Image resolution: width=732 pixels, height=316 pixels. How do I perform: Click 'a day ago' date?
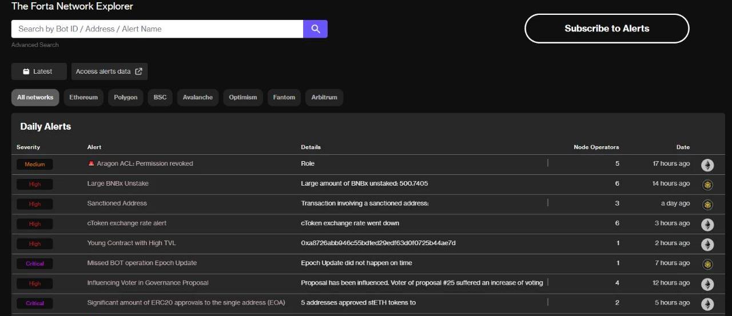[x=675, y=203]
